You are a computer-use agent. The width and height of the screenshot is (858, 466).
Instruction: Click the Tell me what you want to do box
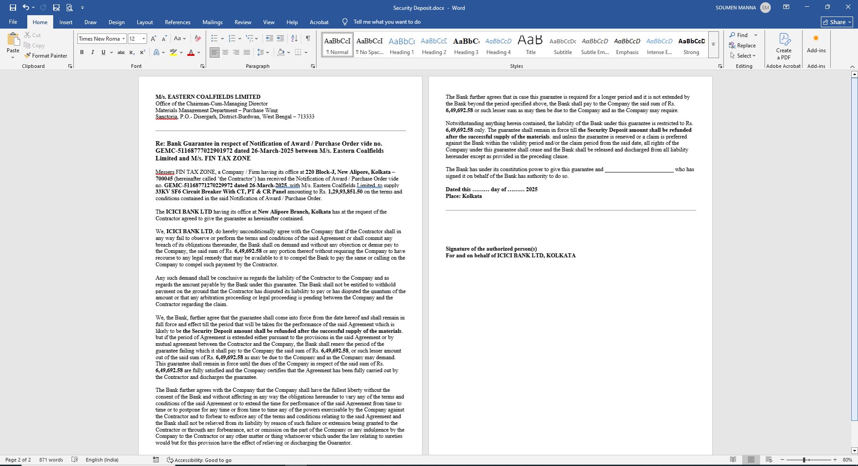pyautogui.click(x=387, y=22)
